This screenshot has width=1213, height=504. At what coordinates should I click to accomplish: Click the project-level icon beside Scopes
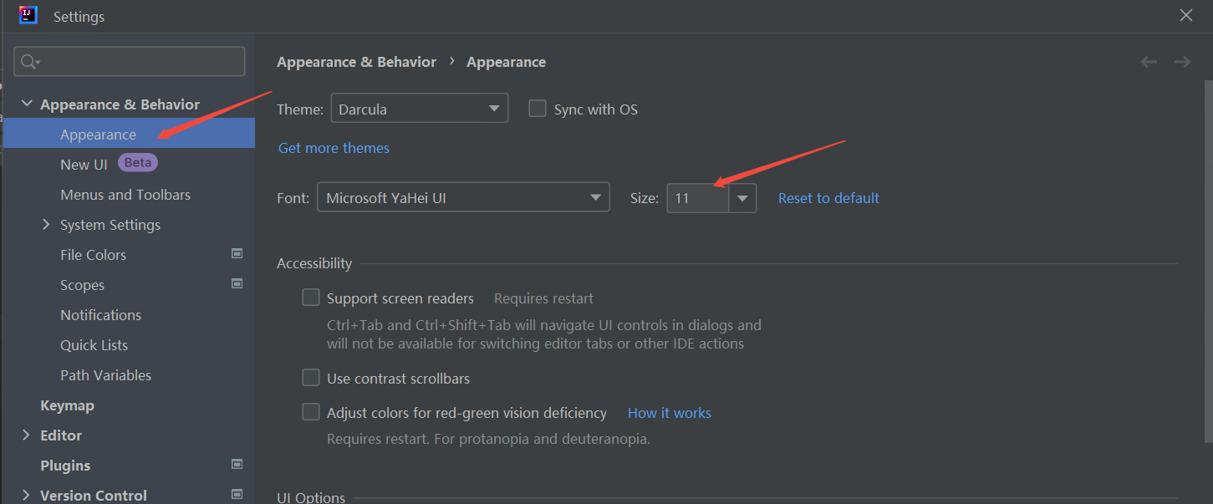237,284
